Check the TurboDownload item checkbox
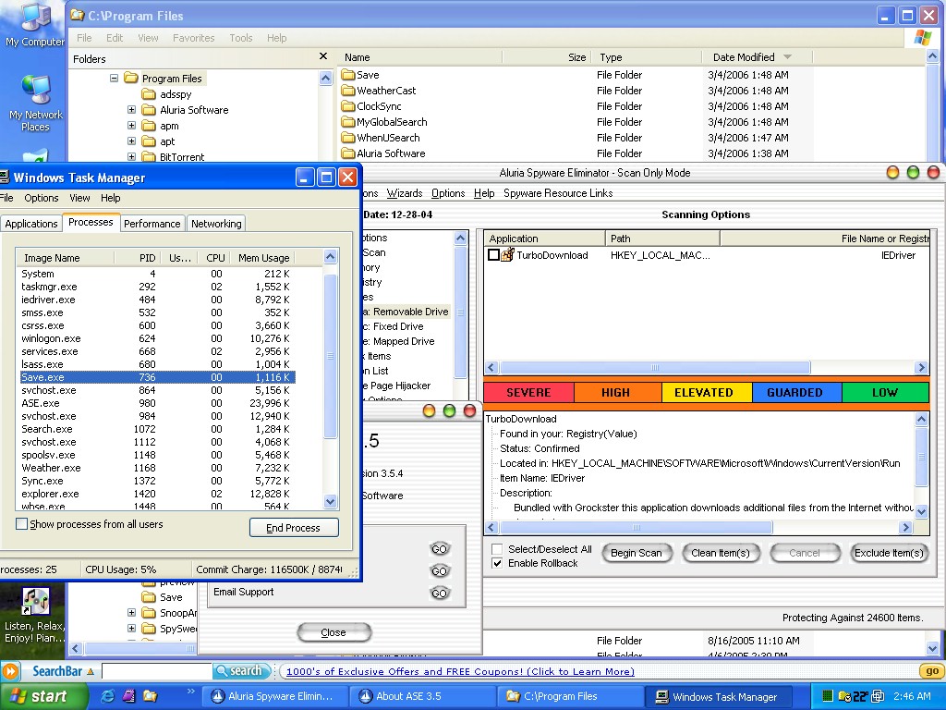946x710 pixels. [493, 255]
